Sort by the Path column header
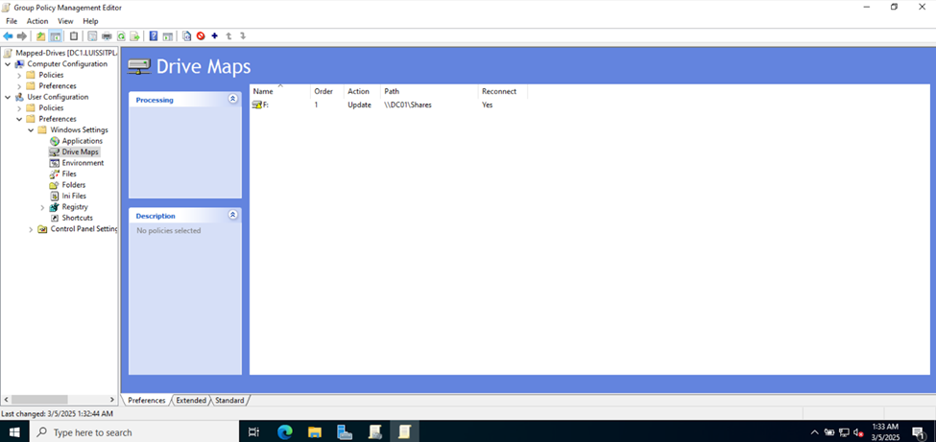The image size is (936, 442). tap(429, 91)
